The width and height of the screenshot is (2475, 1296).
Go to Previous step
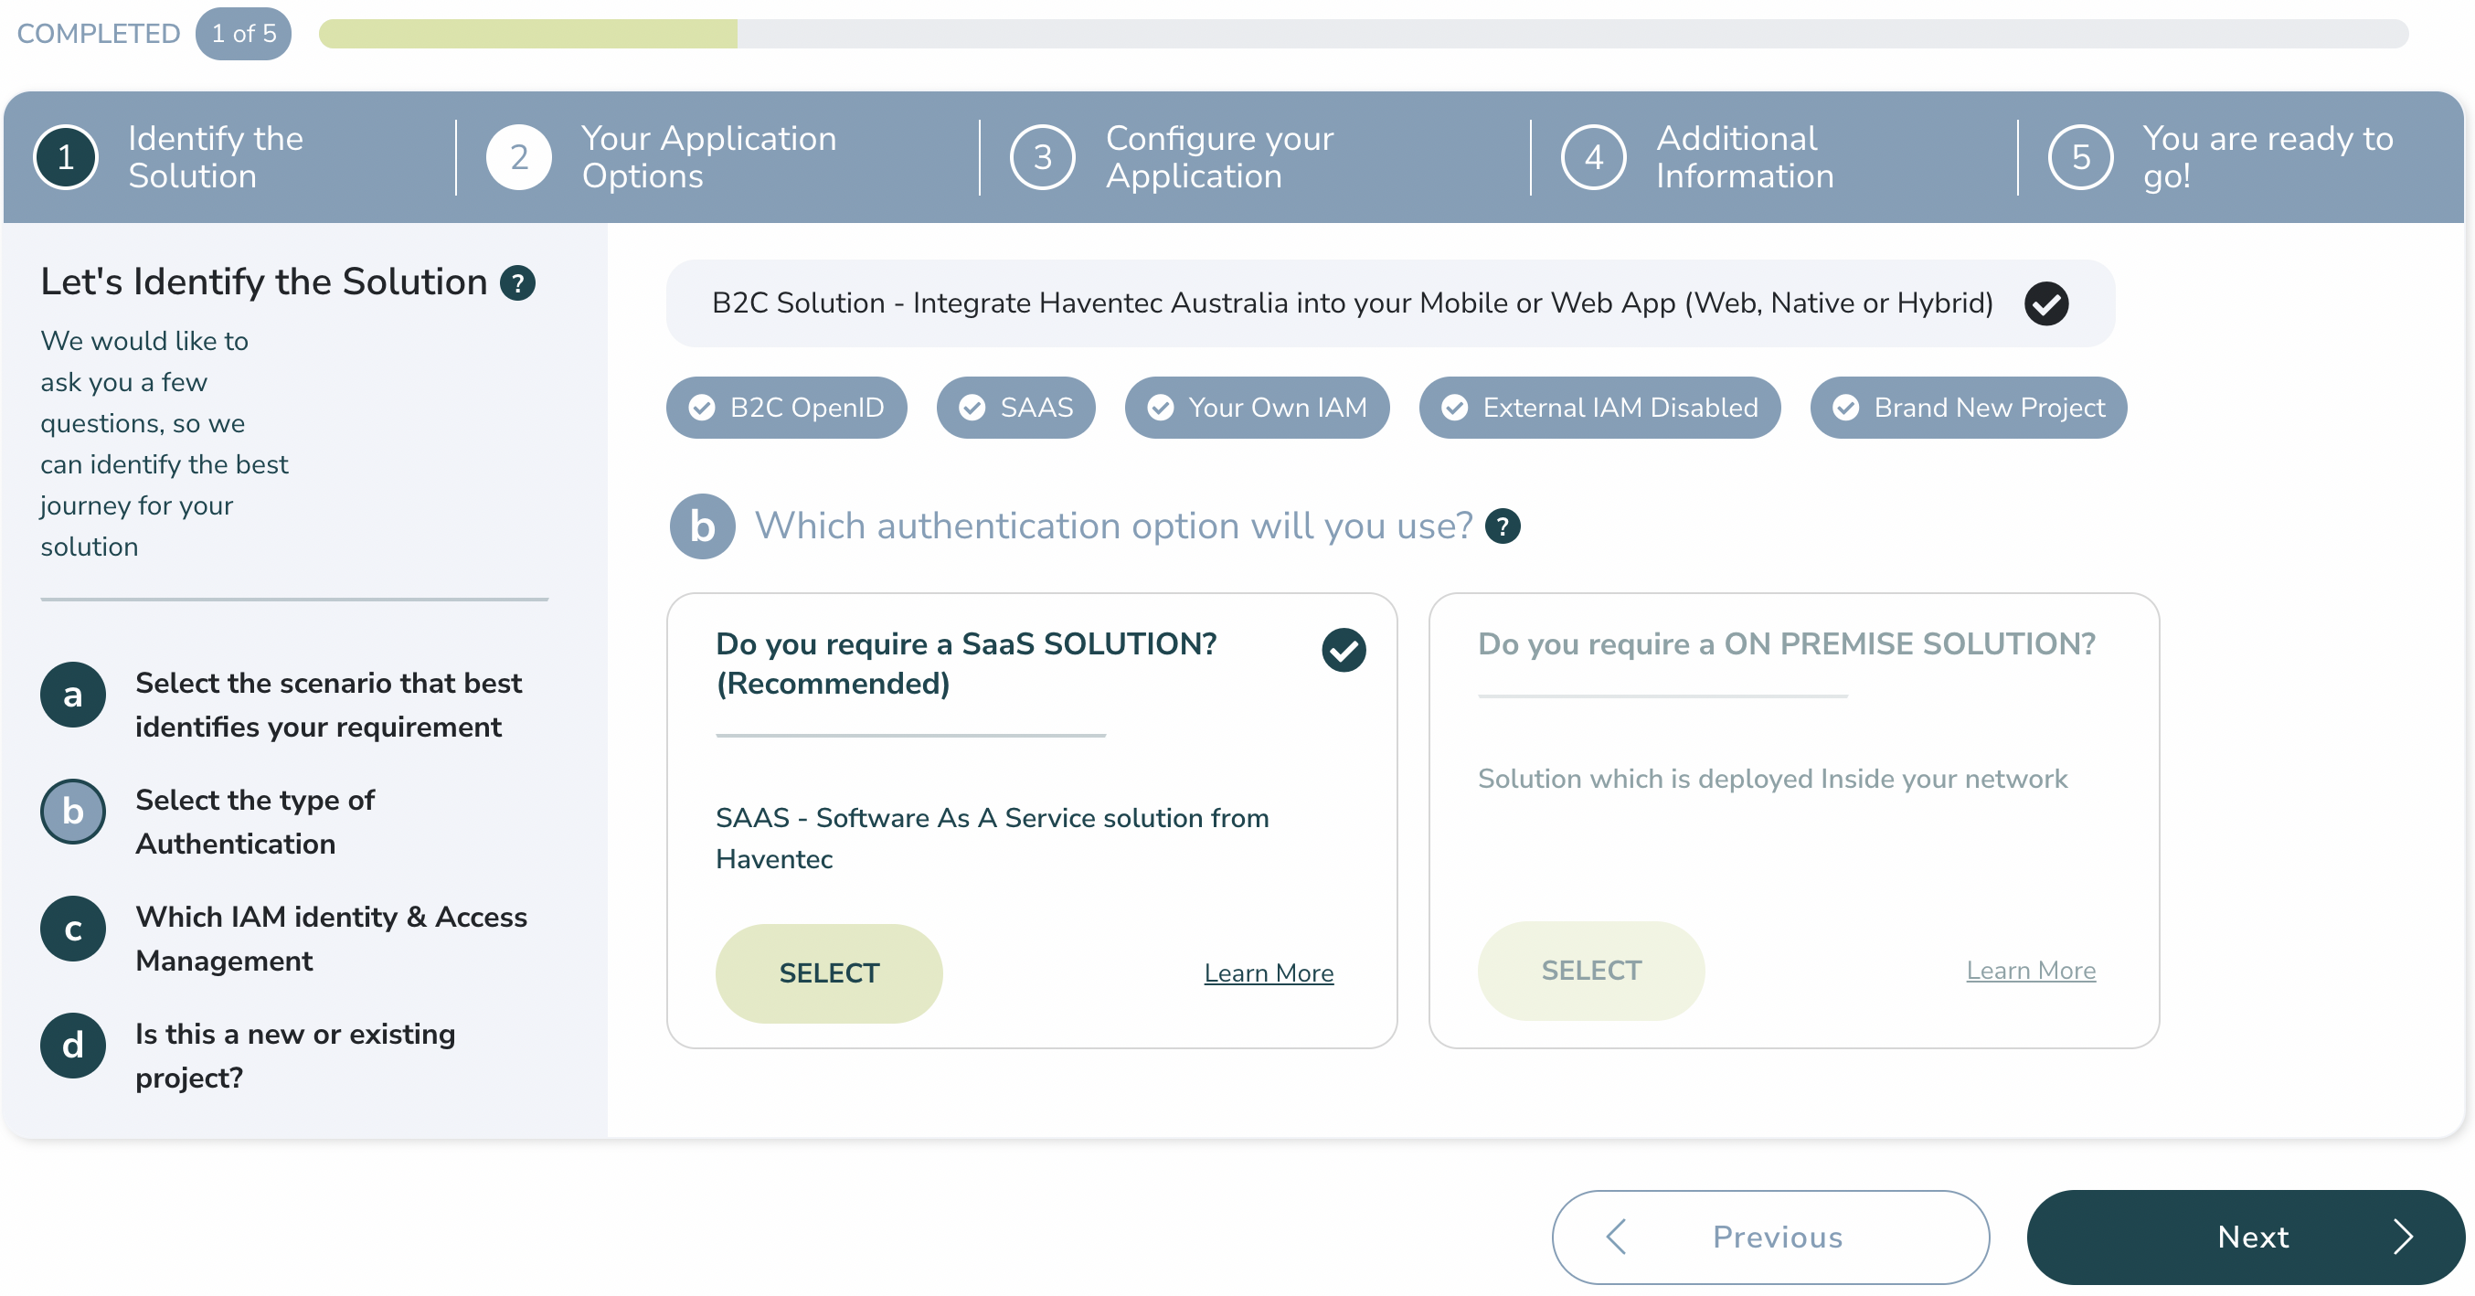pyautogui.click(x=1769, y=1237)
